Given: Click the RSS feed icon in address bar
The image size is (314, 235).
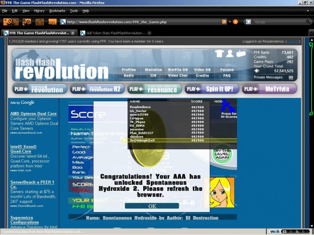Looking at the screenshot, I should [x=224, y=22].
